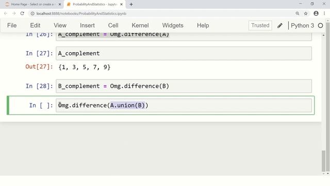Click into the Omg.difference(A.union(B)) cell
The width and height of the screenshot is (330, 186).
(184, 105)
